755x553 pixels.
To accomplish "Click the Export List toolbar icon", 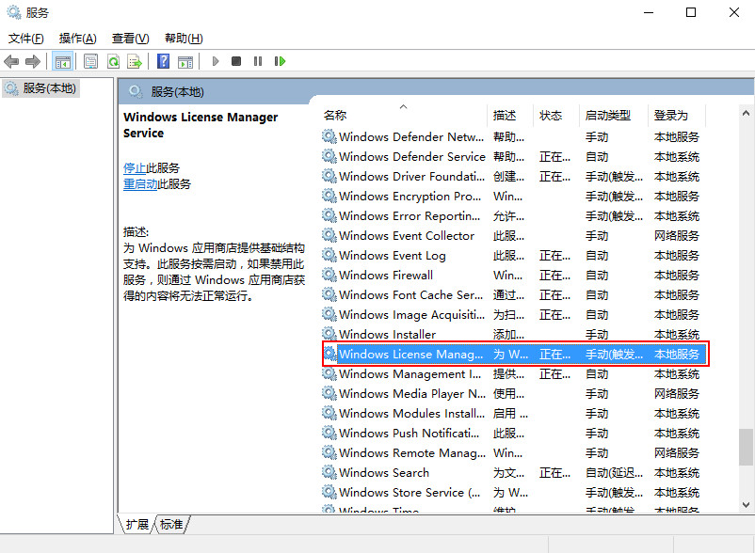I will pos(135,61).
